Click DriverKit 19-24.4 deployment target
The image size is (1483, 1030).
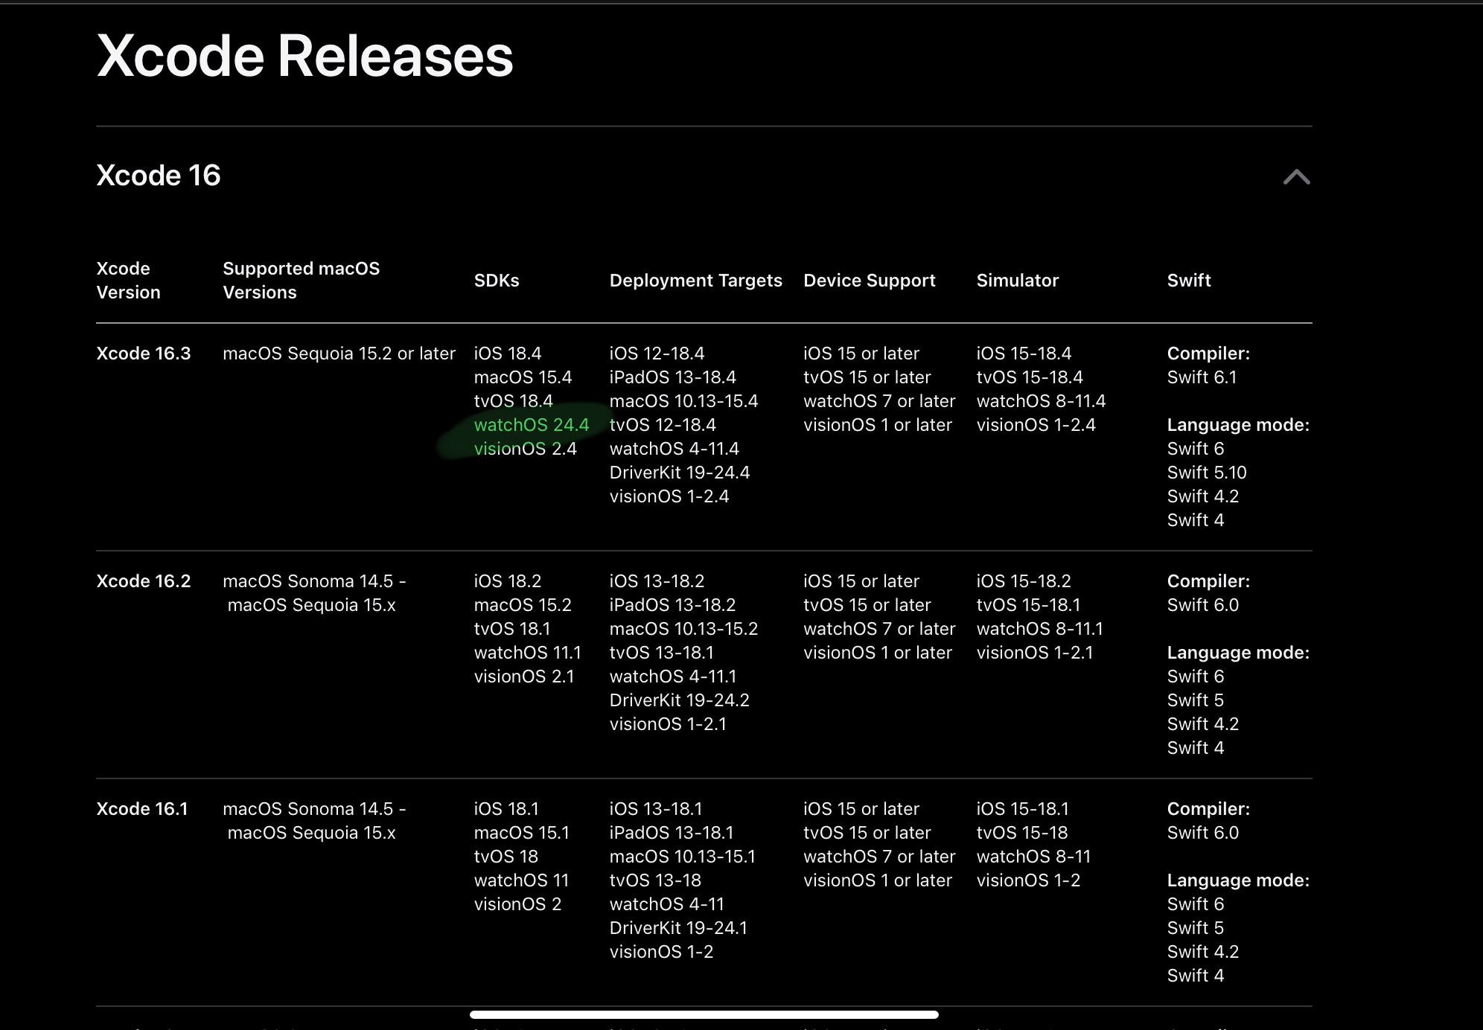pos(679,473)
